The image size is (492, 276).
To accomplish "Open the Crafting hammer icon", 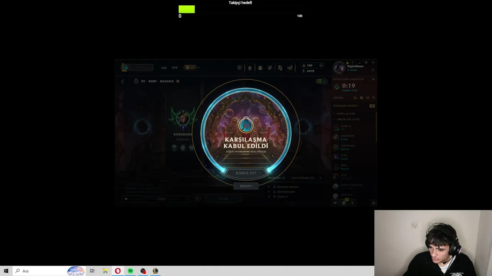I will click(x=270, y=68).
